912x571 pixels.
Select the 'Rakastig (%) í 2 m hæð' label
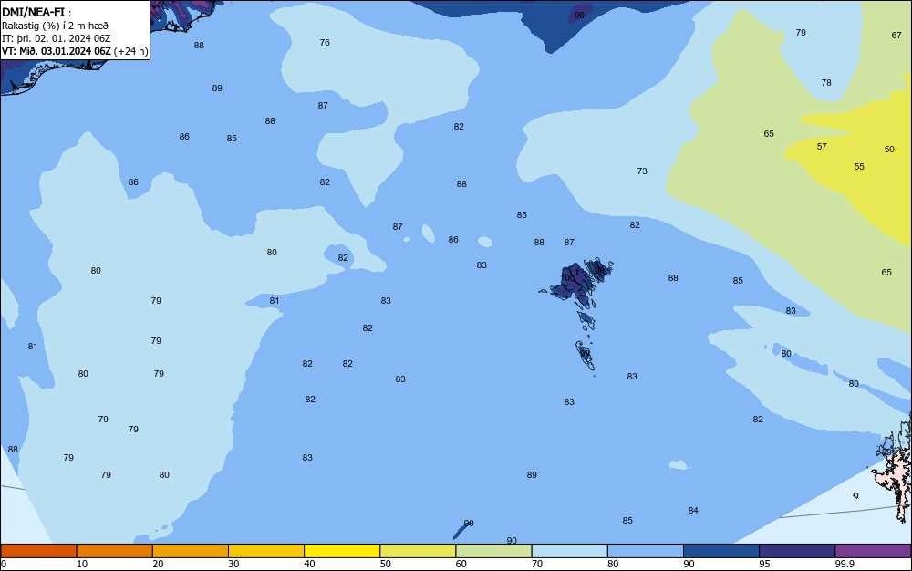56,26
